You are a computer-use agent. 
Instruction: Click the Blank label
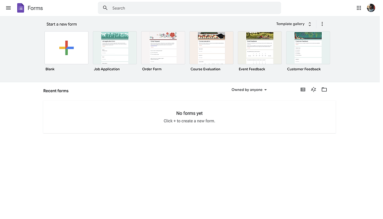pyautogui.click(x=50, y=70)
